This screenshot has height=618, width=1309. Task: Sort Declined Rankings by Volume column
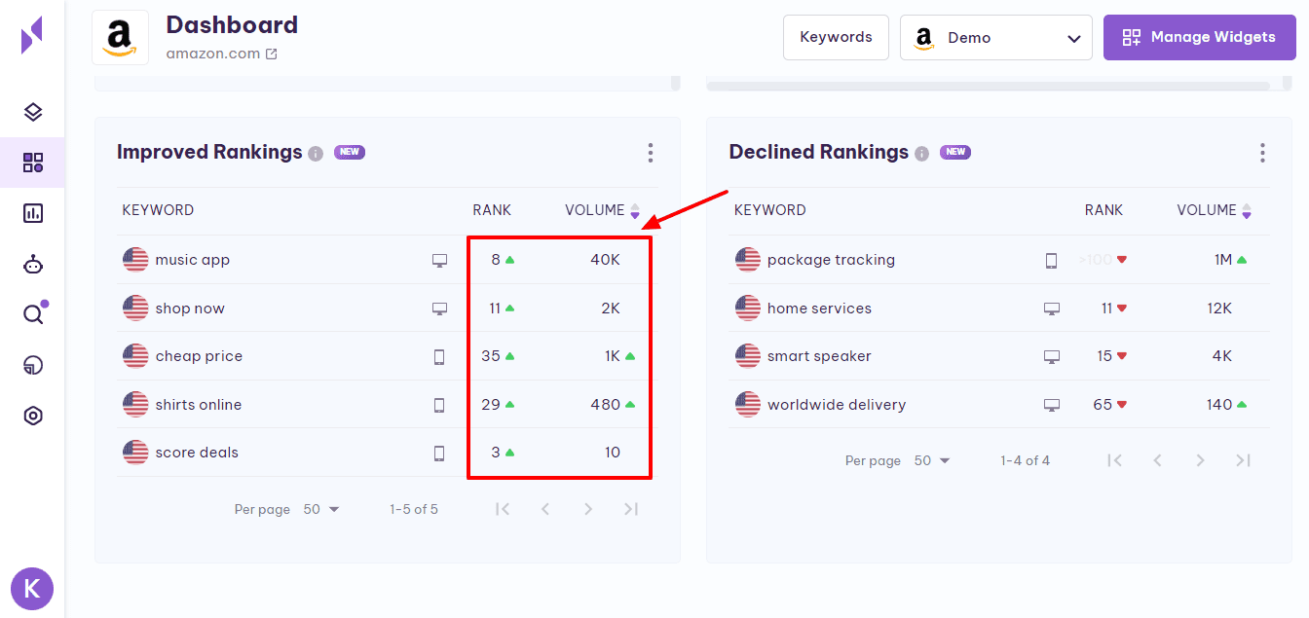point(1247,210)
